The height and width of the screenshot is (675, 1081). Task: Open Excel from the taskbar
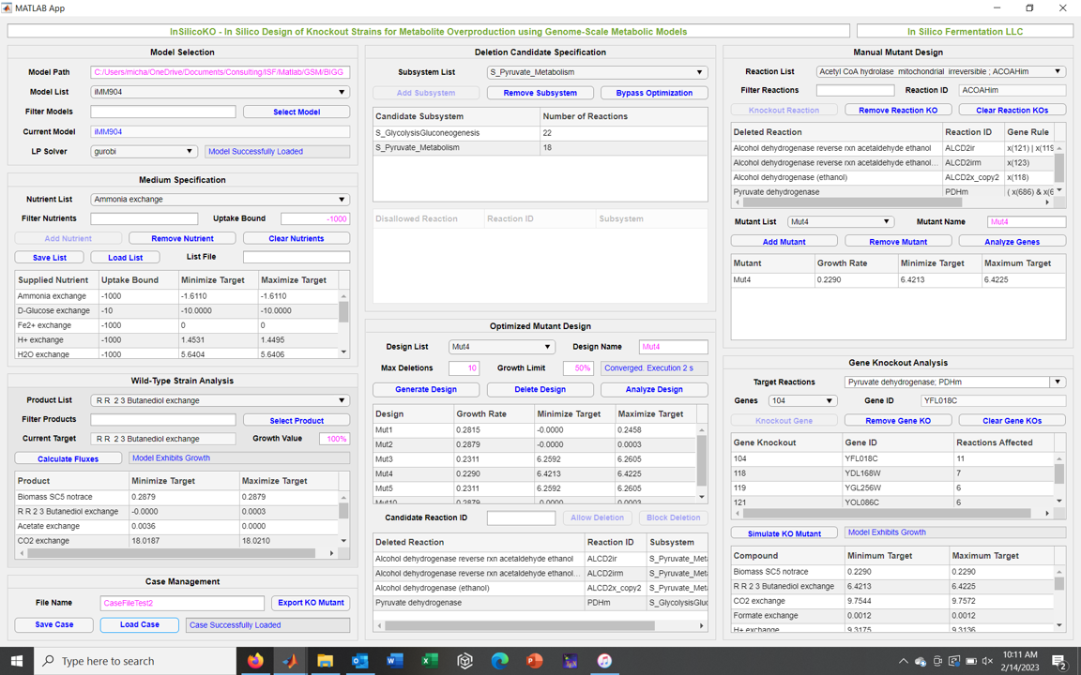point(430,661)
